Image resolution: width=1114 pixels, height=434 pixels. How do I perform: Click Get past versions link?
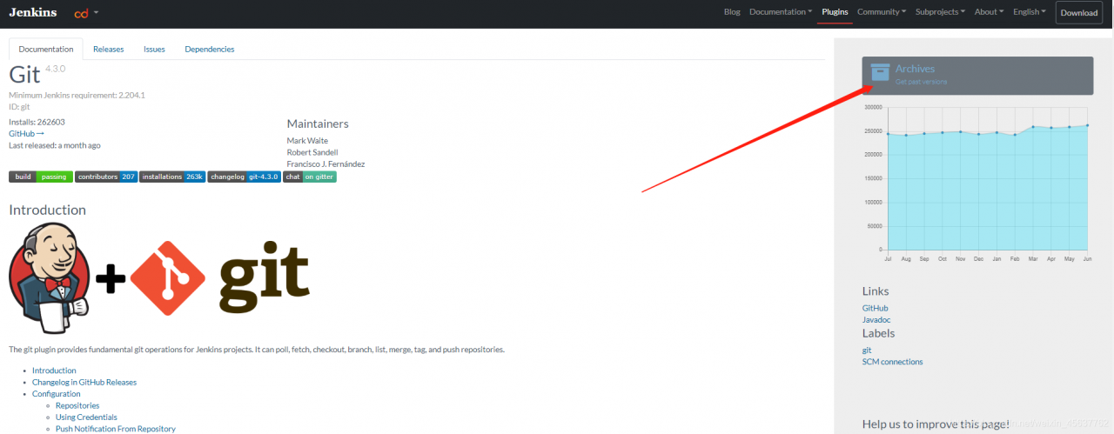pos(922,82)
